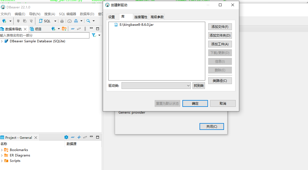Image resolution: width=308 pixels, height=170 pixels.
Task: Close the 数据库导航 tab
Action: pos(25,29)
